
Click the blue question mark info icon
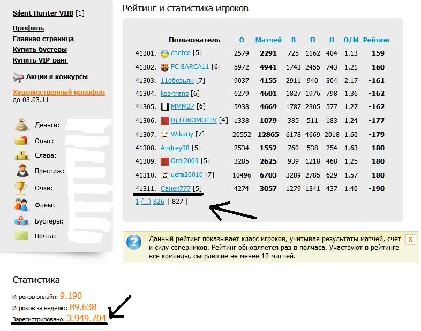(x=134, y=242)
